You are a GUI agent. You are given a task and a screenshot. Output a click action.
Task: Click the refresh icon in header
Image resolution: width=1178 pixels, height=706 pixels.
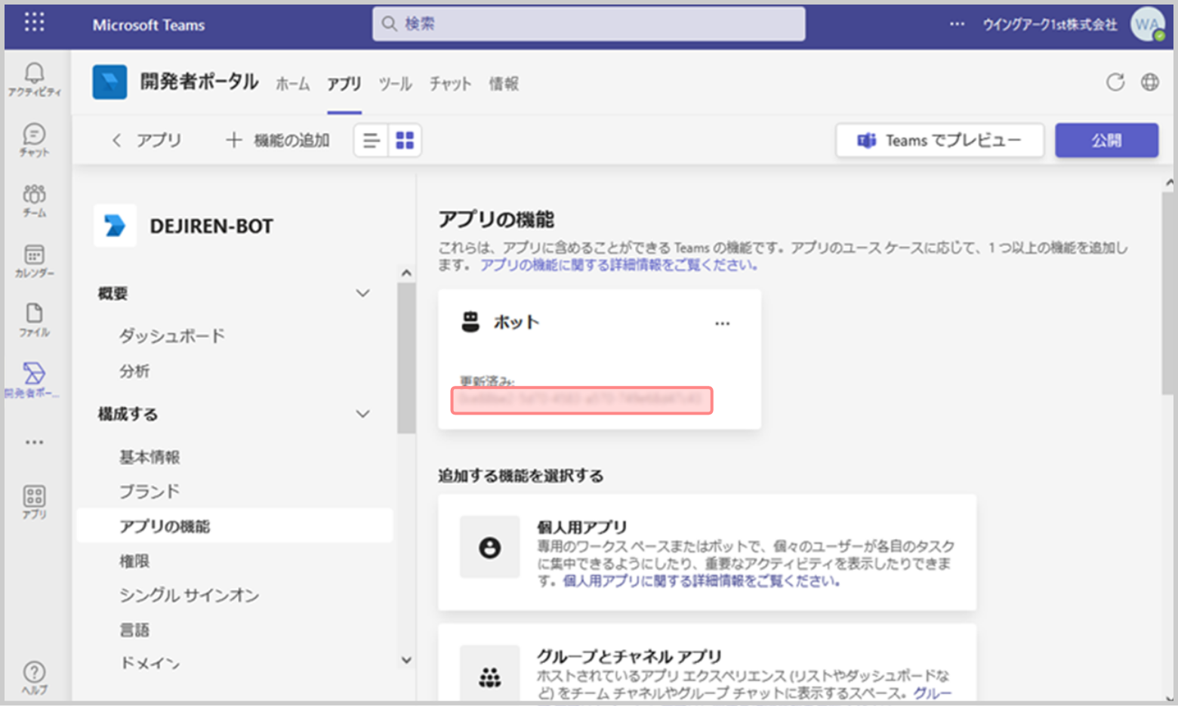1115,82
